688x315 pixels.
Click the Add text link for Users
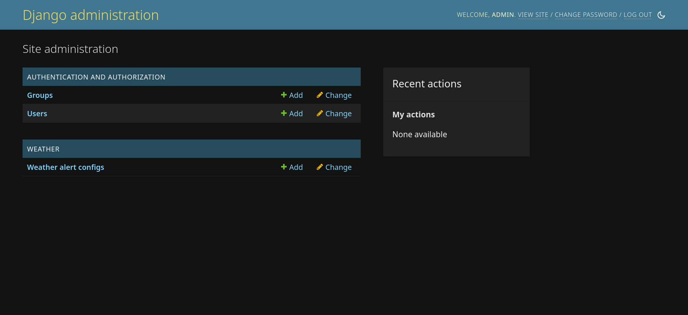tap(296, 114)
